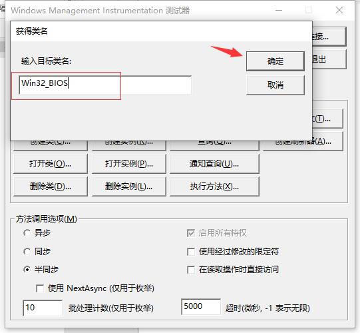The image size is (360, 333).
Task: Click the 输入目标类名 label
Action: 46,61
